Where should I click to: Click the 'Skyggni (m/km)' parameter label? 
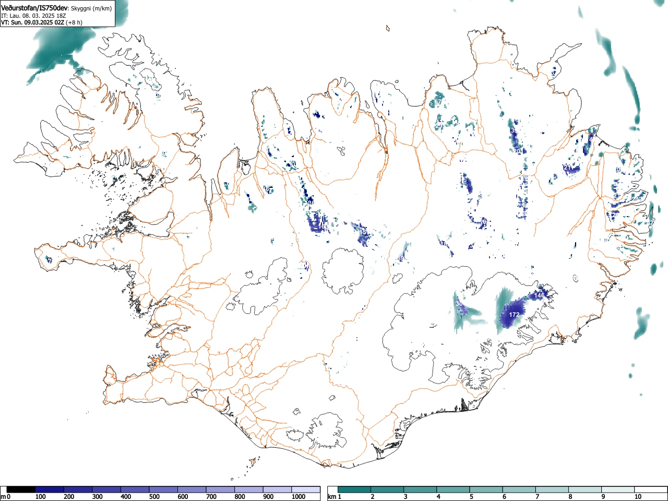tap(91, 8)
